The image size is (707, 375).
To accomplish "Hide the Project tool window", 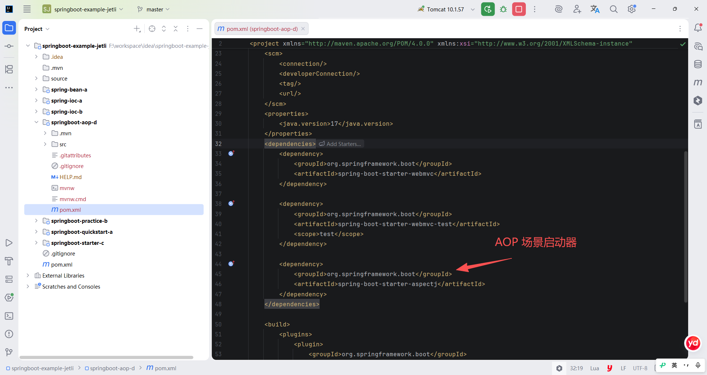I will click(x=200, y=29).
